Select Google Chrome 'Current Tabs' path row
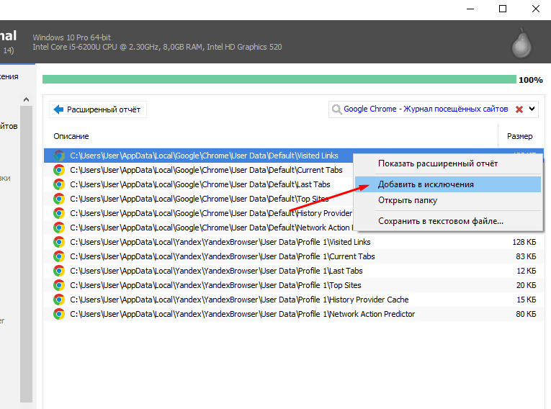551x409 pixels. (206, 170)
